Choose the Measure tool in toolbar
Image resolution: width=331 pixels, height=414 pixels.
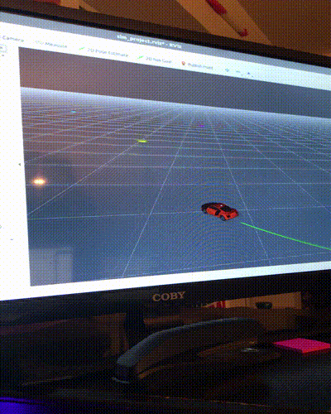pyautogui.click(x=51, y=44)
